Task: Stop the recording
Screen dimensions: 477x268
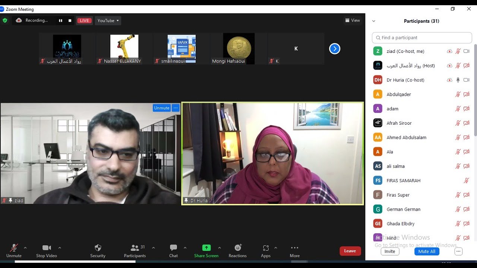Action: click(x=70, y=20)
